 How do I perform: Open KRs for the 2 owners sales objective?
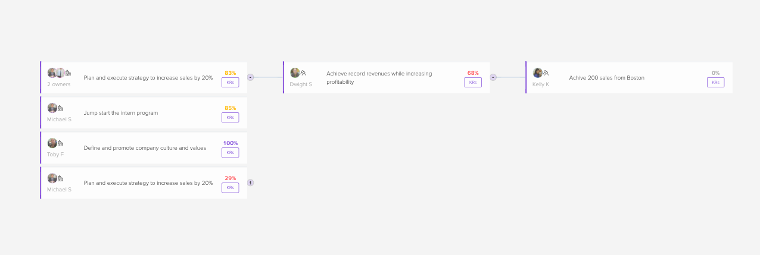tap(230, 83)
